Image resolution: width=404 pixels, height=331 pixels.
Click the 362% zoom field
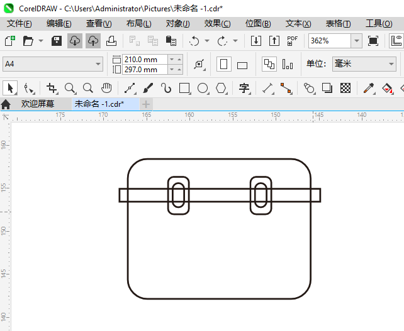[x=330, y=41]
